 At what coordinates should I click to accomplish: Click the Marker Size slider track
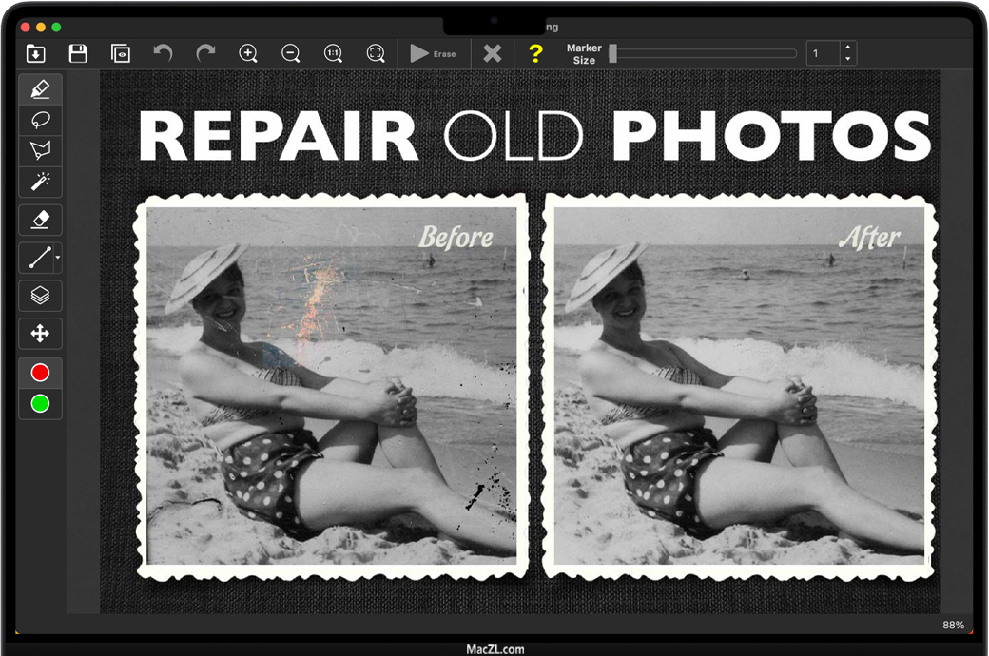(704, 54)
